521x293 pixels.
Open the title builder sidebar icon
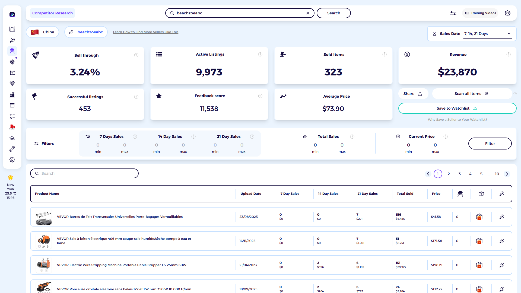12,73
